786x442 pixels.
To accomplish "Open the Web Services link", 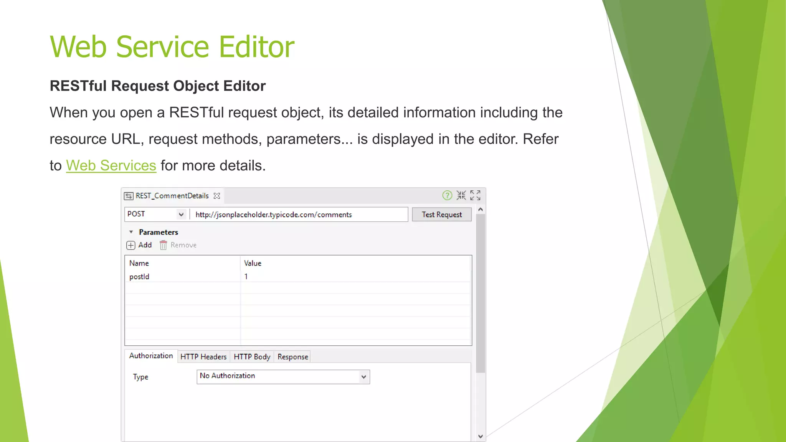I will [111, 166].
